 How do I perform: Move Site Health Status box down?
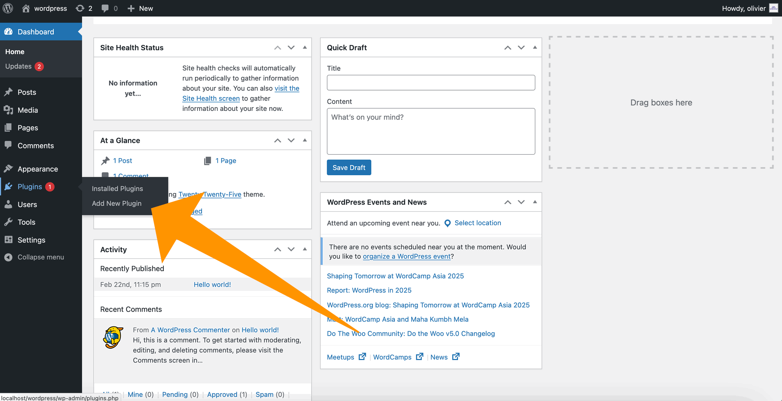tap(291, 48)
